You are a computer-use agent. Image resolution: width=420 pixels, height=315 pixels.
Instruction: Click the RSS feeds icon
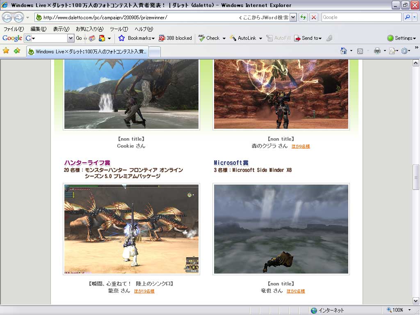point(360,51)
